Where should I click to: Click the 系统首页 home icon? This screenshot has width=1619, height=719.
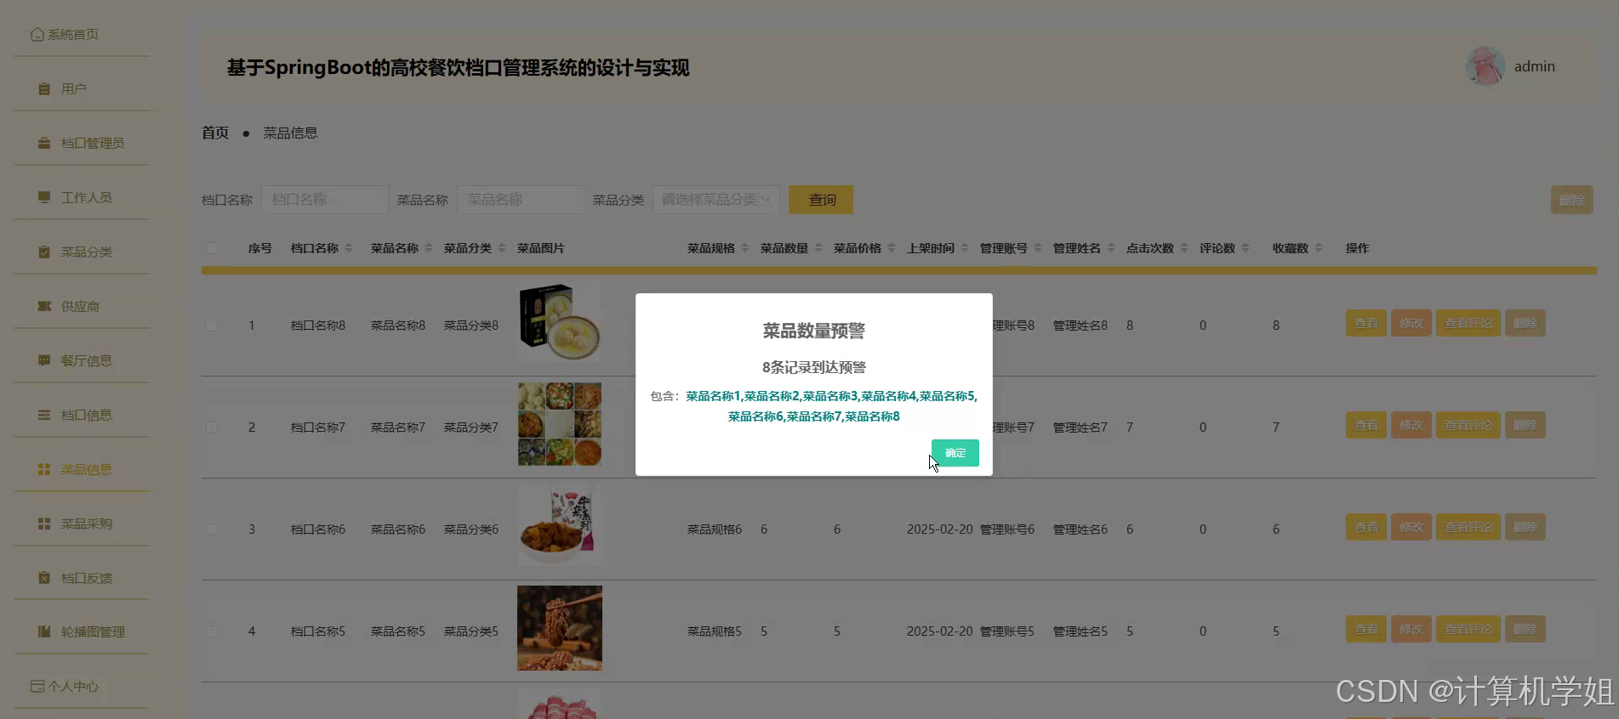(37, 35)
